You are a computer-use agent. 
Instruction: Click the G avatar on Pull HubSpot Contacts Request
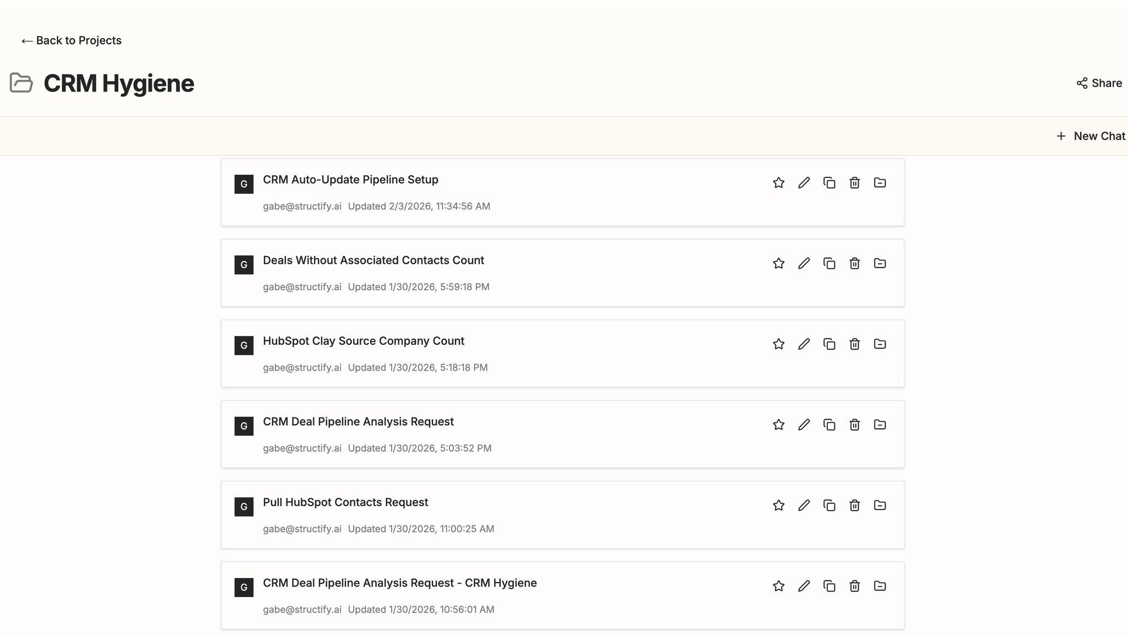click(244, 507)
